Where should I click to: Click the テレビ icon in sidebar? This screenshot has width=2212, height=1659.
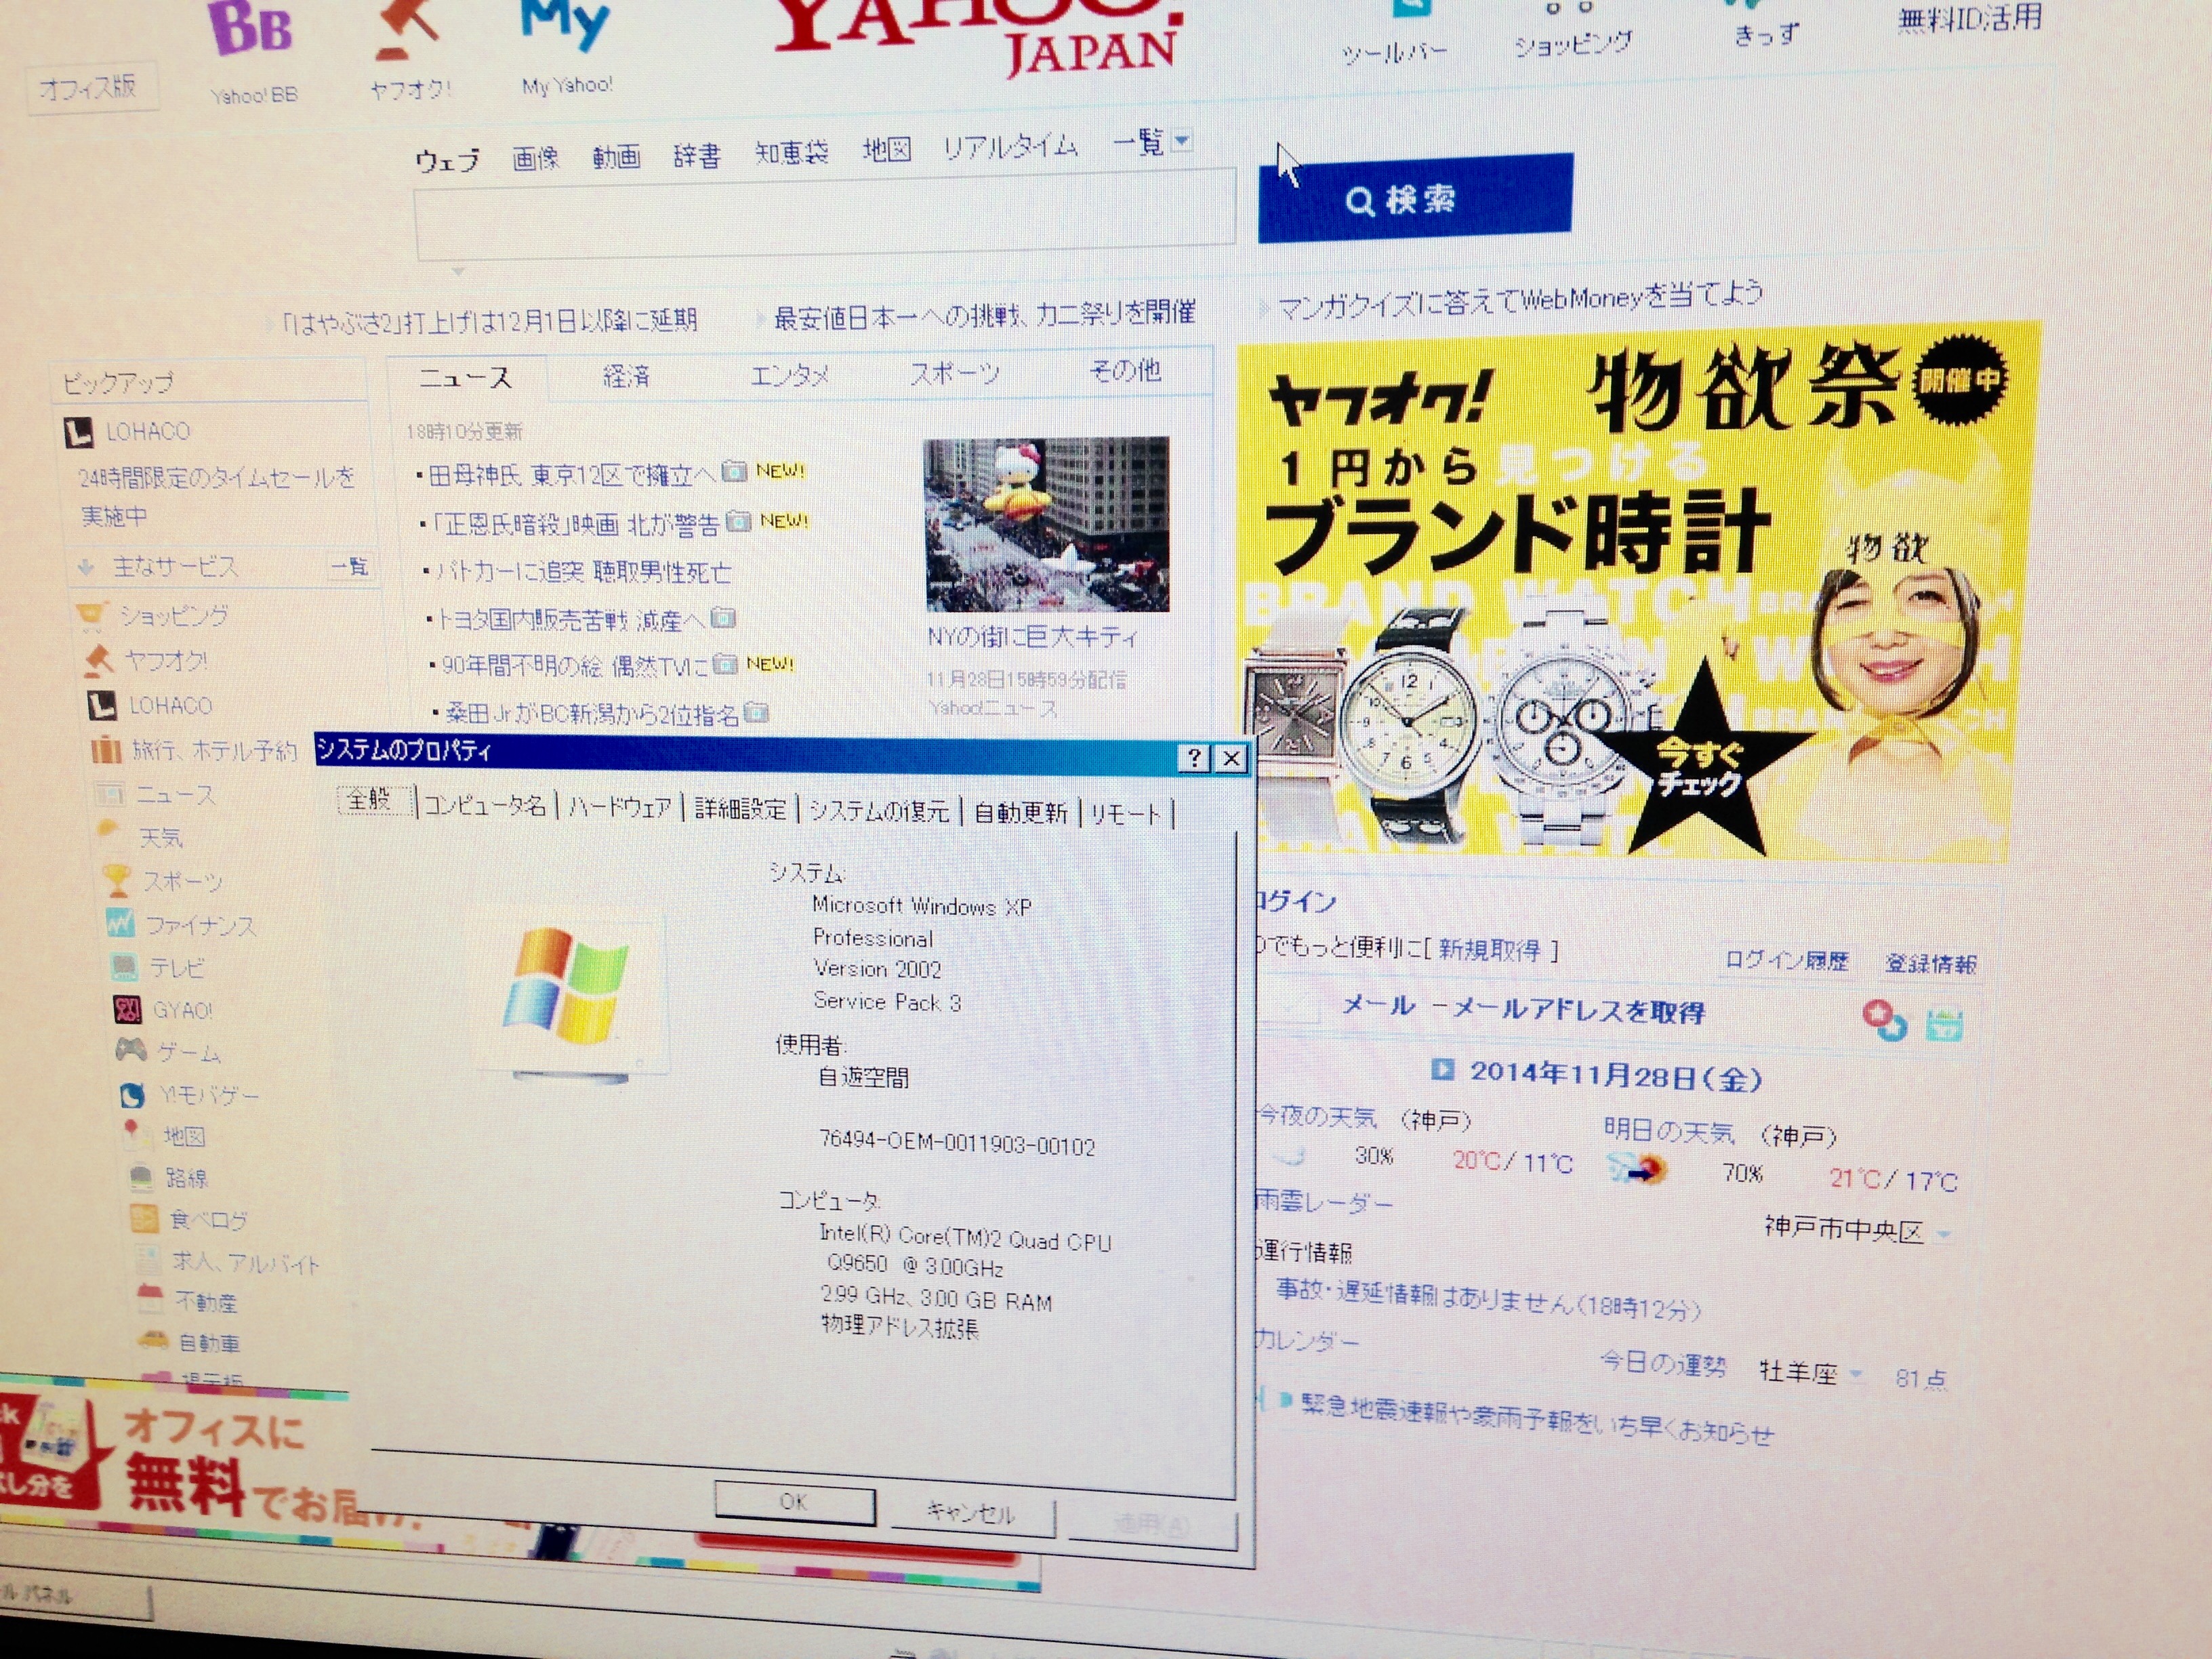tap(124, 966)
